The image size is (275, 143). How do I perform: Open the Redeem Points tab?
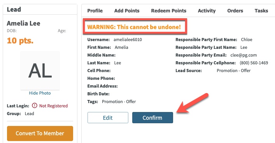coord(169,11)
